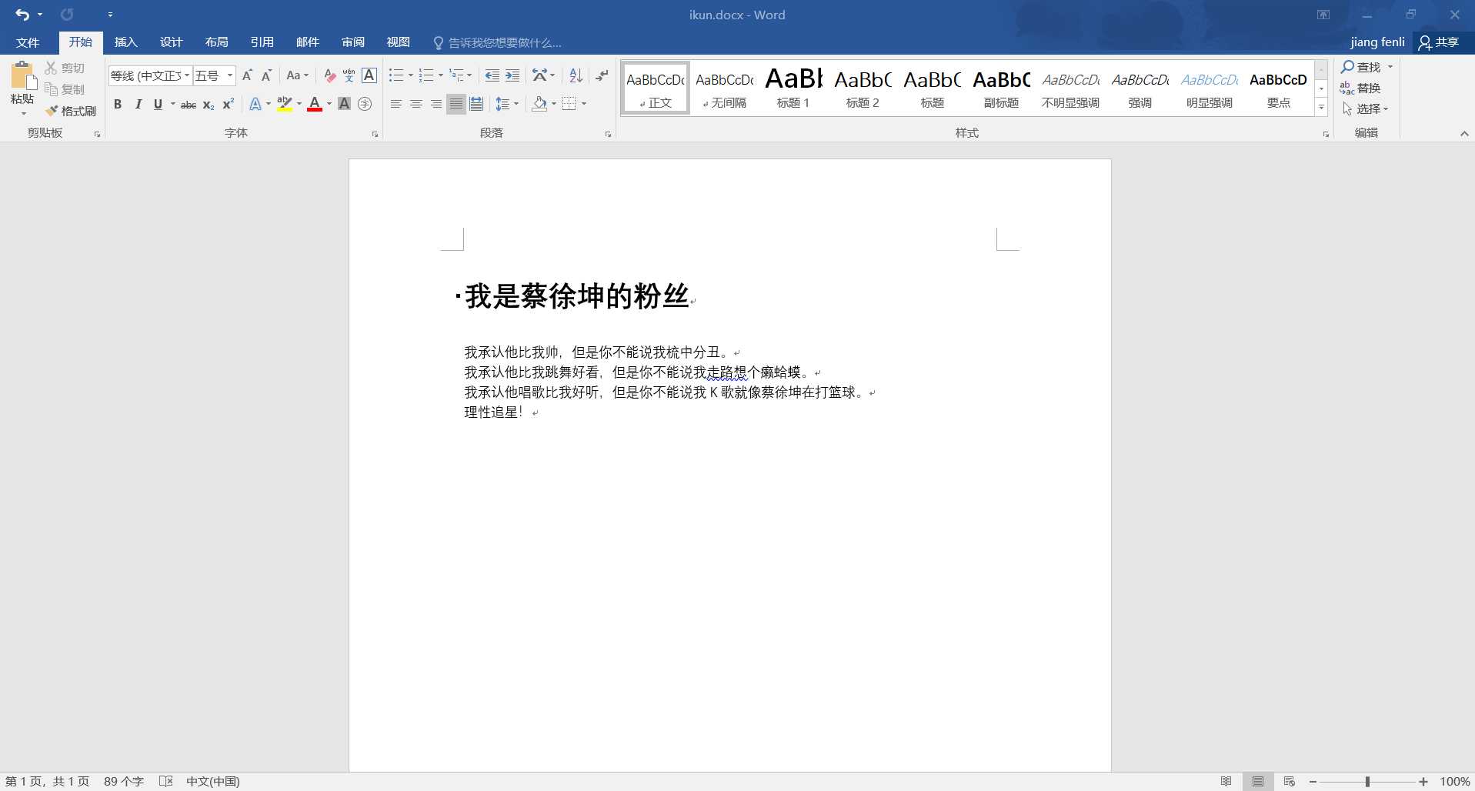The image size is (1475, 791).
Task: Apply red font color
Action: point(314,104)
